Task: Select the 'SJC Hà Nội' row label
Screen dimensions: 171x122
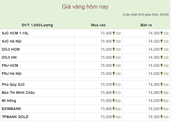Action: click(x=11, y=41)
